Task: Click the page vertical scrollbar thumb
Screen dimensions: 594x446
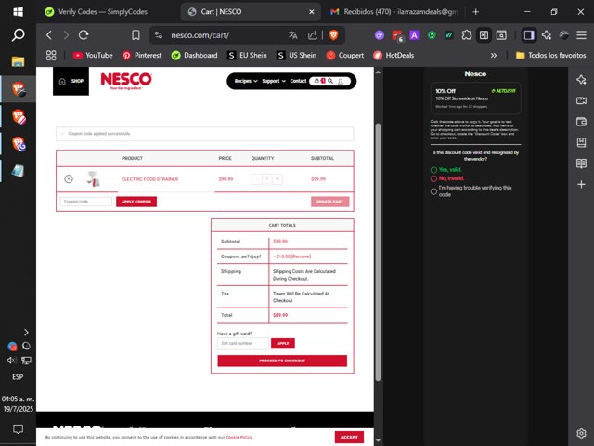Action: tap(378, 252)
